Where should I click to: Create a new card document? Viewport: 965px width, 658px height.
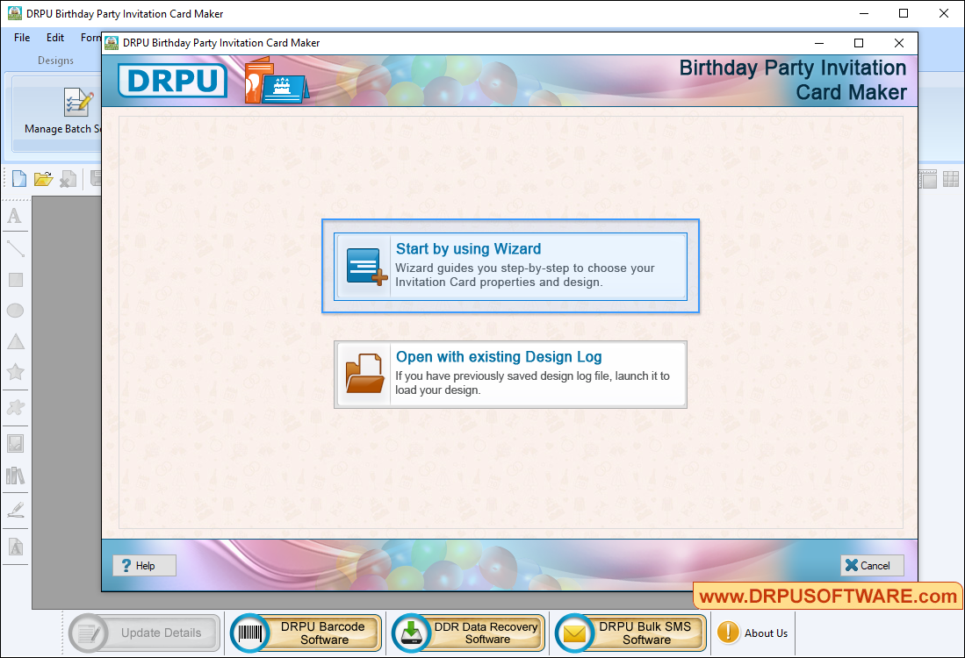tap(18, 178)
